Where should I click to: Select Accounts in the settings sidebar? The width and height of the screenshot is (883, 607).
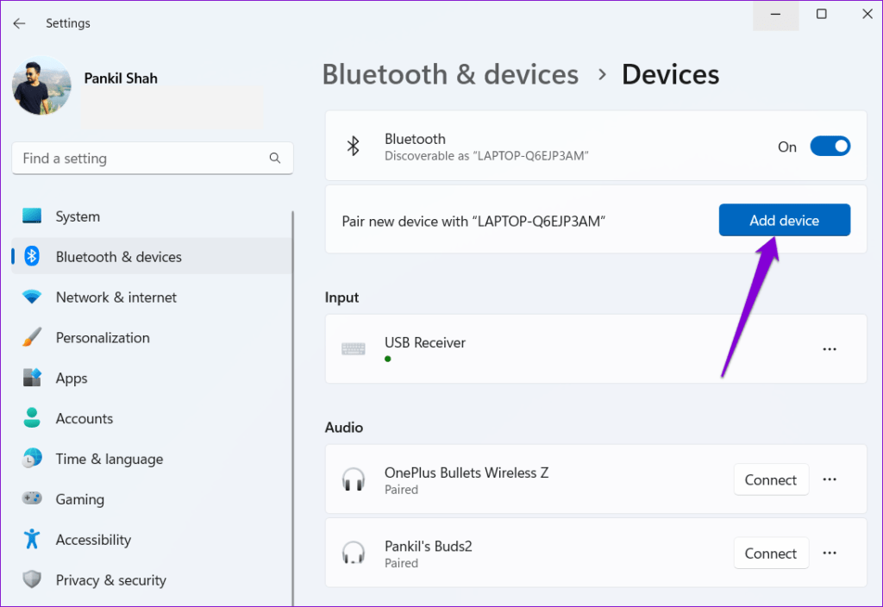84,418
